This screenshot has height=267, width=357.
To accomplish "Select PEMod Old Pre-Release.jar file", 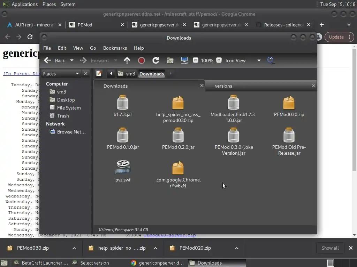I will click(289, 142).
